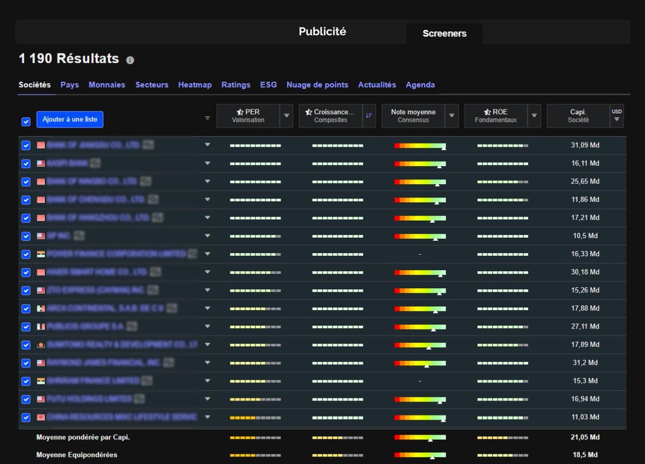The image size is (645, 464).
Task: Click the France flag in the 27,11 Md row
Action: pos(41,326)
